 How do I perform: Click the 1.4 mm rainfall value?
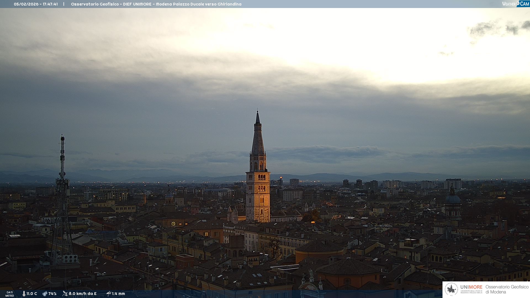tap(118, 294)
